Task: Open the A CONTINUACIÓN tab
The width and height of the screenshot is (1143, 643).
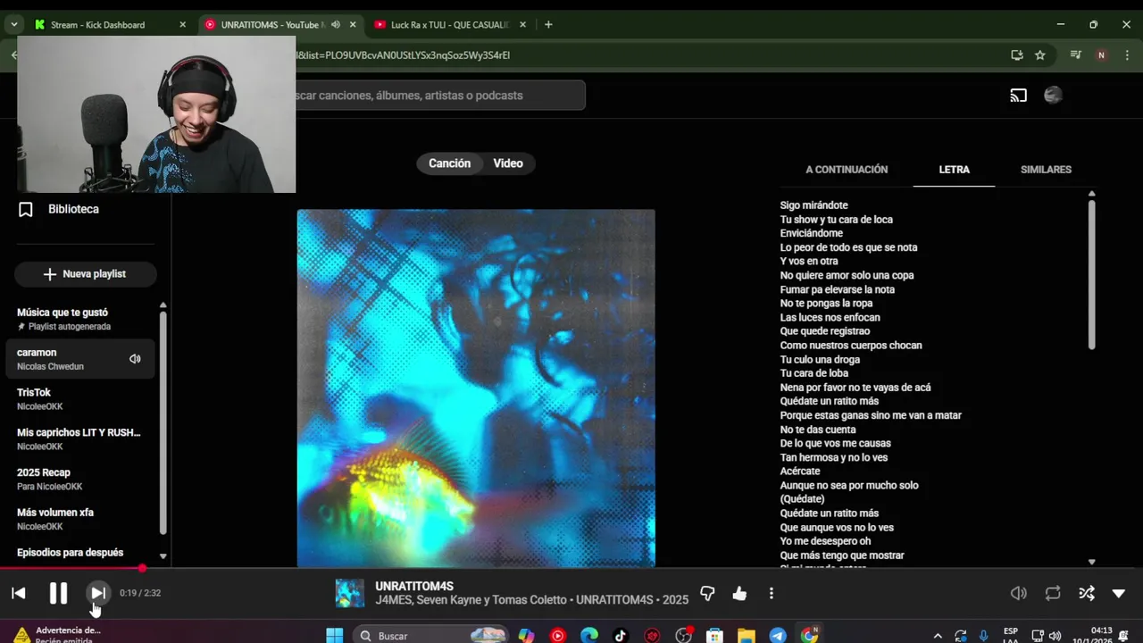Action: click(847, 170)
